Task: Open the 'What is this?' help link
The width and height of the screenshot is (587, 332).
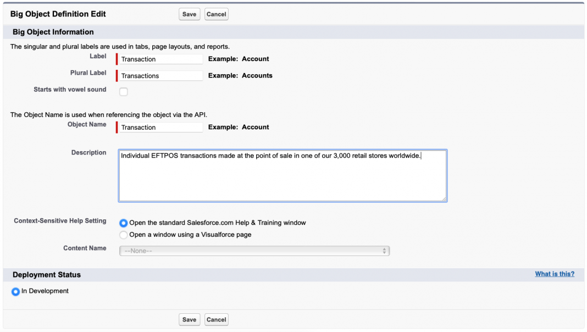Action: coord(555,274)
